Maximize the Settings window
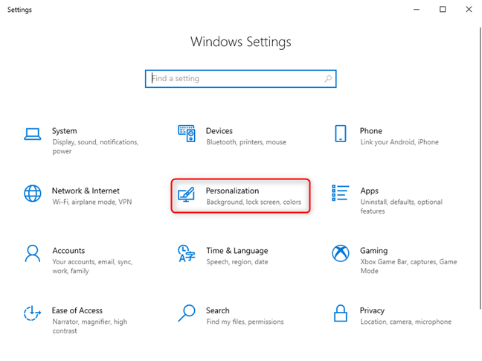The height and width of the screenshot is (361, 482). click(x=443, y=9)
